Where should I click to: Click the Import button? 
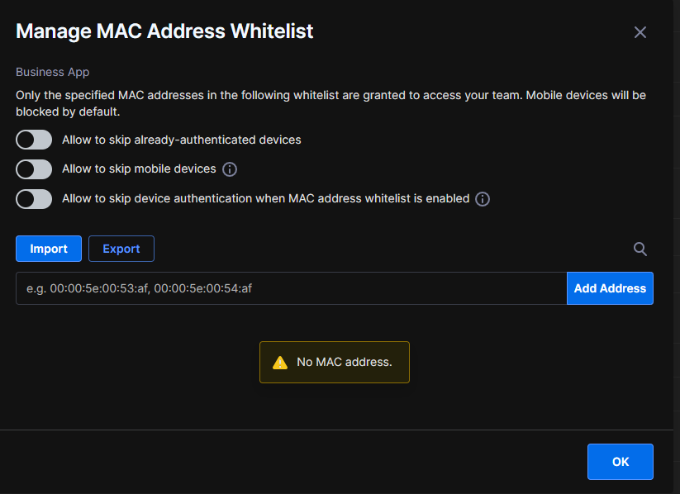[49, 249]
